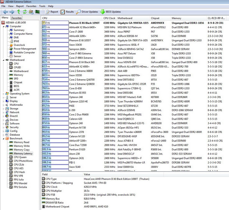Open the Results toolbar button

click(67, 12)
